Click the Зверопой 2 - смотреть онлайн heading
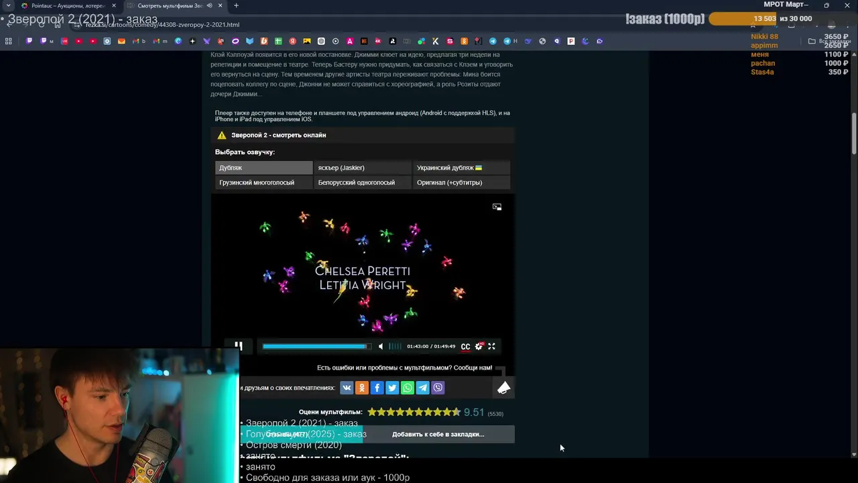This screenshot has width=858, height=483. pyautogui.click(x=278, y=135)
